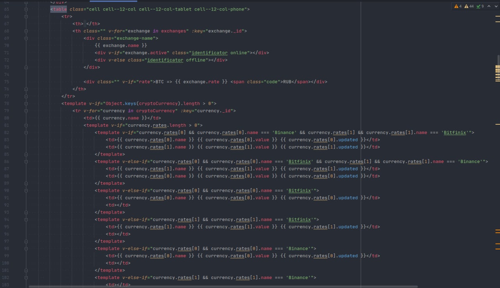
Task: Go to previous highlighted problem with up arrow
Action: coord(489,6)
